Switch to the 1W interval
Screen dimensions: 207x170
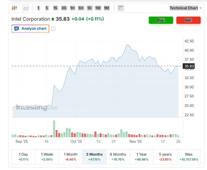coord(98,8)
